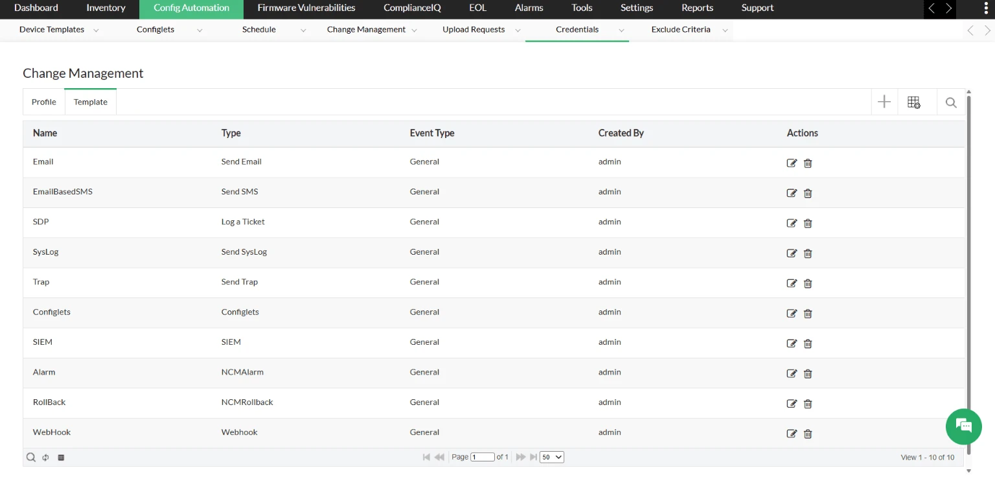
Task: Sort the table by Name column header
Action: tap(45, 133)
